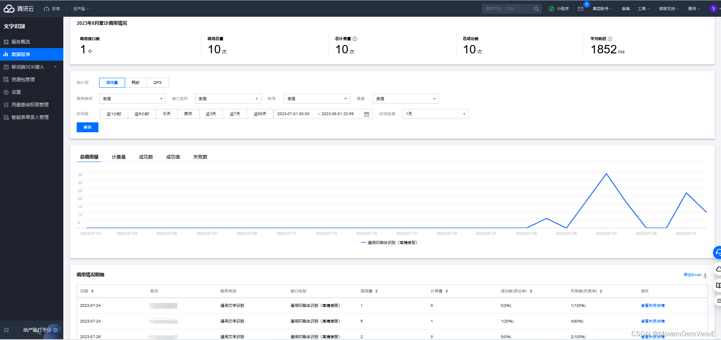The height and width of the screenshot is (340, 721).
Task: Open the blue customer service headset button
Action: [717, 252]
